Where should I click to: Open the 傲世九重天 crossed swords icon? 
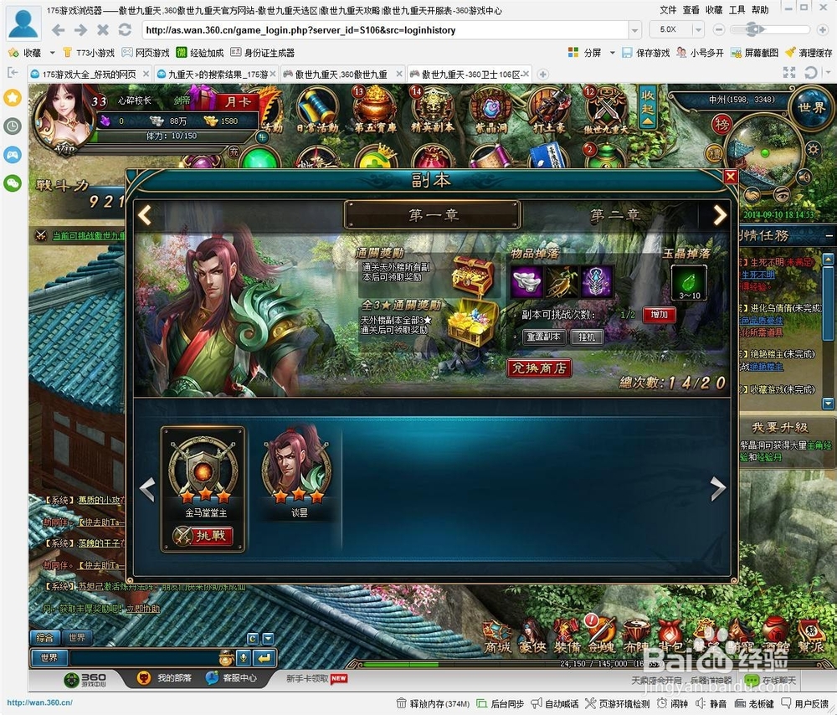point(605,111)
